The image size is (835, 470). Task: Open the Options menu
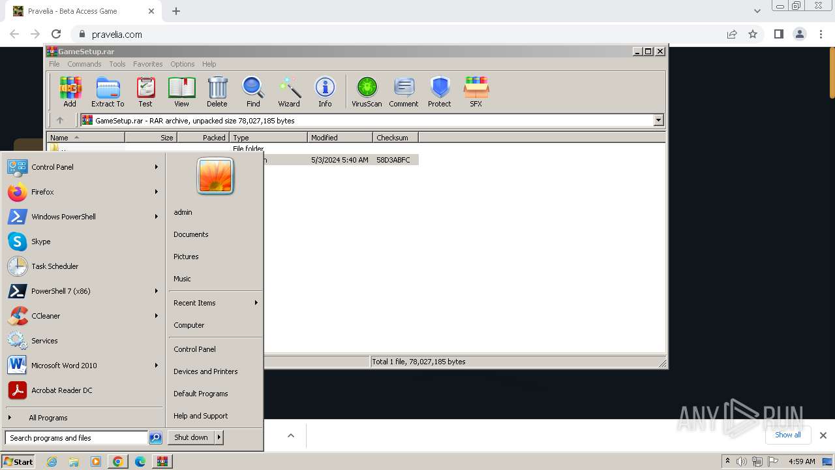pos(183,64)
